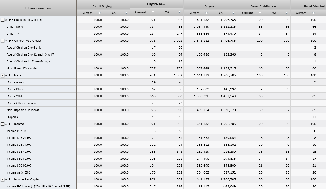Click the HH Demo Summary header

[37, 8]
